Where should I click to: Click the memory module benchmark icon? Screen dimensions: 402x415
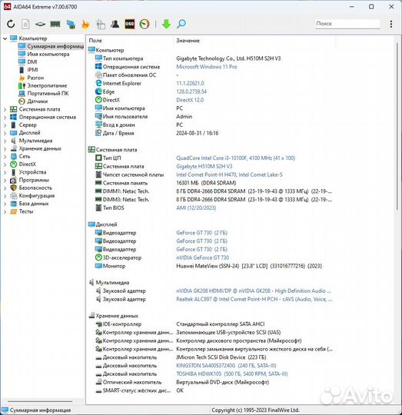tap(55, 24)
